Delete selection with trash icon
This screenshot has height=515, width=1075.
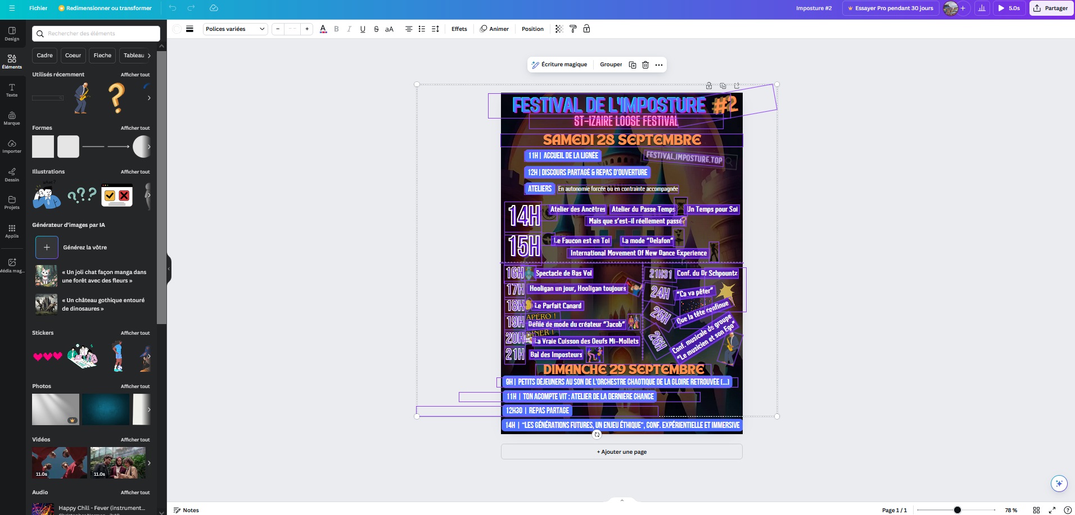tap(645, 65)
